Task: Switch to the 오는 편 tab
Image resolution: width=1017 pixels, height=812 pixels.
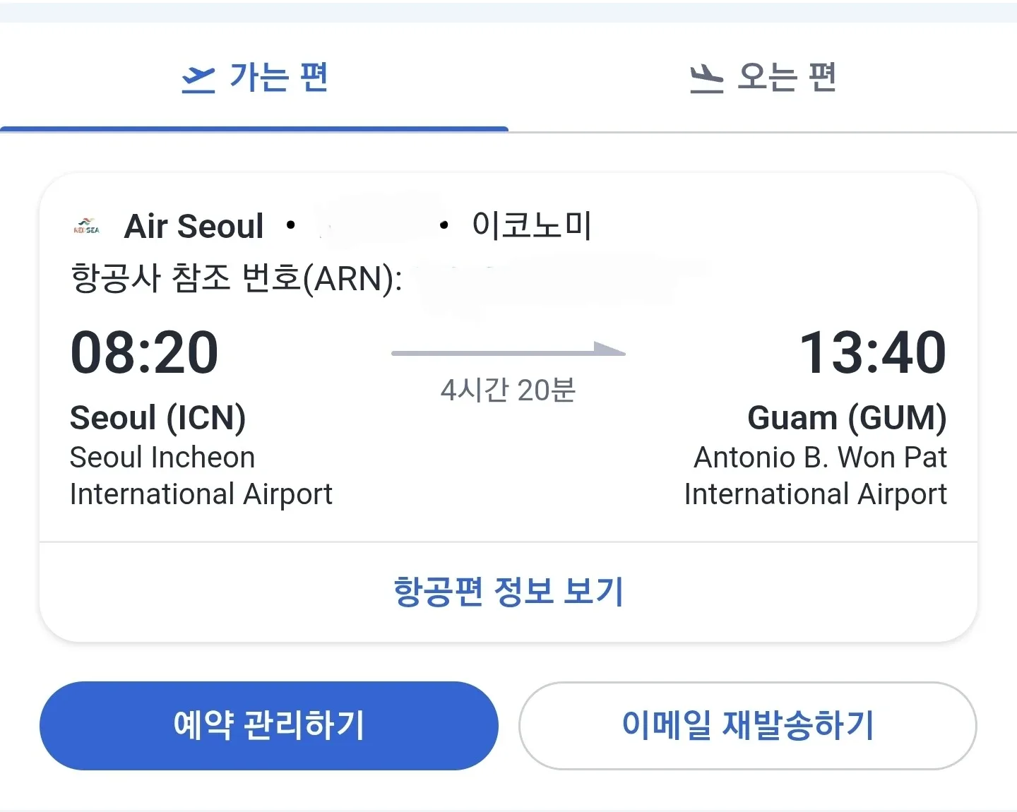Action: (763, 78)
